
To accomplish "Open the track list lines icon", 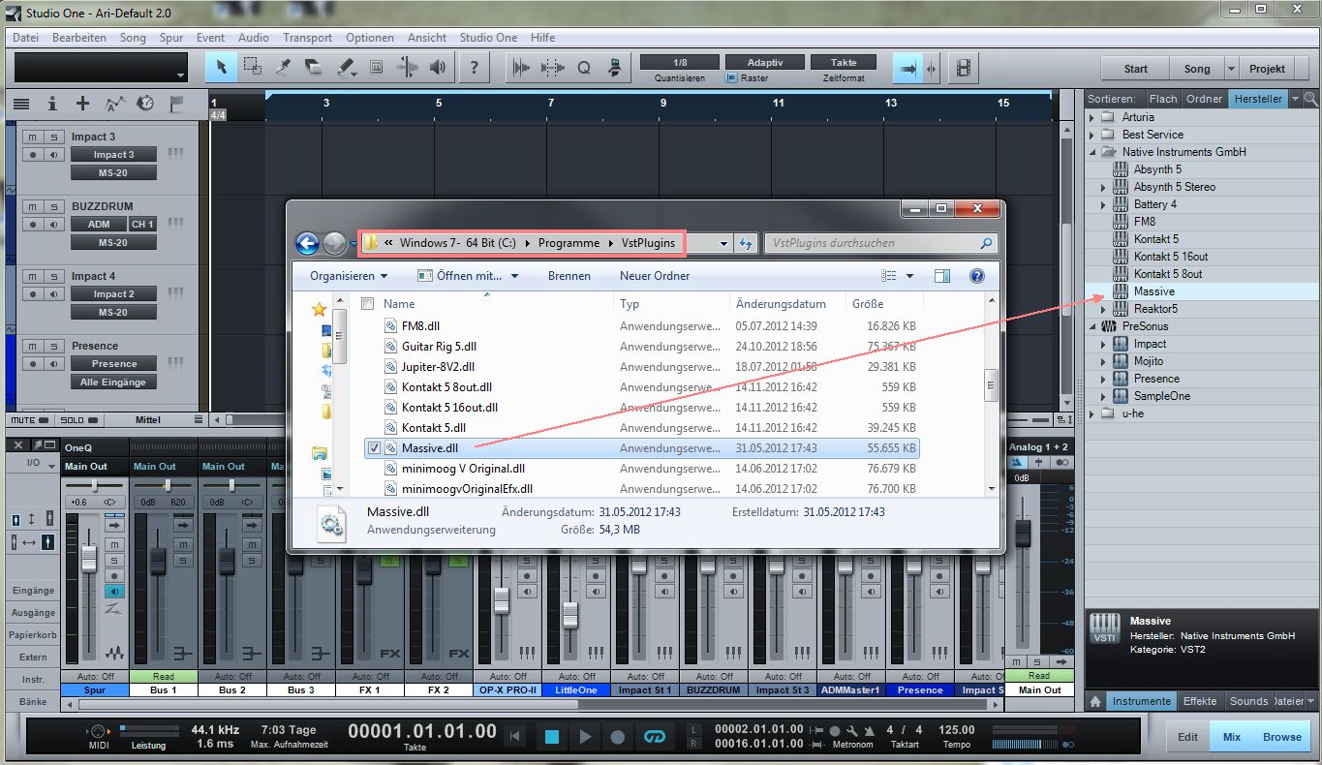I will 21,104.
